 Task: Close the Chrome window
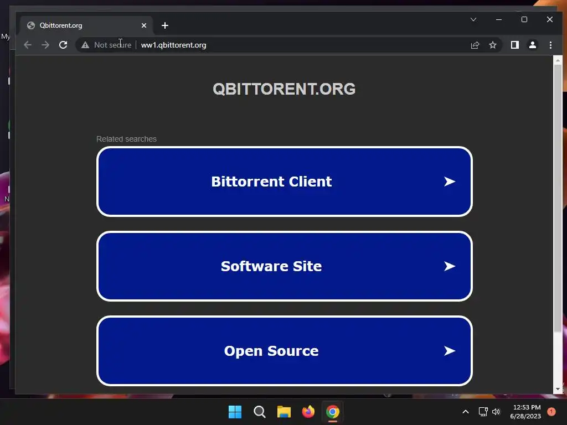(550, 19)
